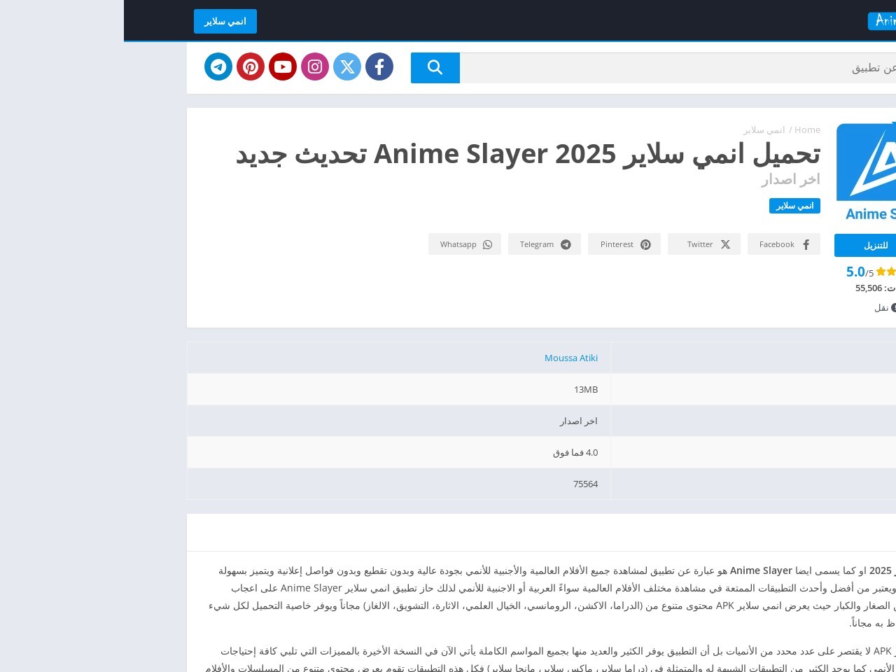Click the 4.0 فما فوق requirement cell

click(399, 452)
